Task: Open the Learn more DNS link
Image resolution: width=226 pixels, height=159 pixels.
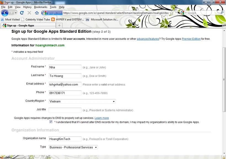Action: 102,118
